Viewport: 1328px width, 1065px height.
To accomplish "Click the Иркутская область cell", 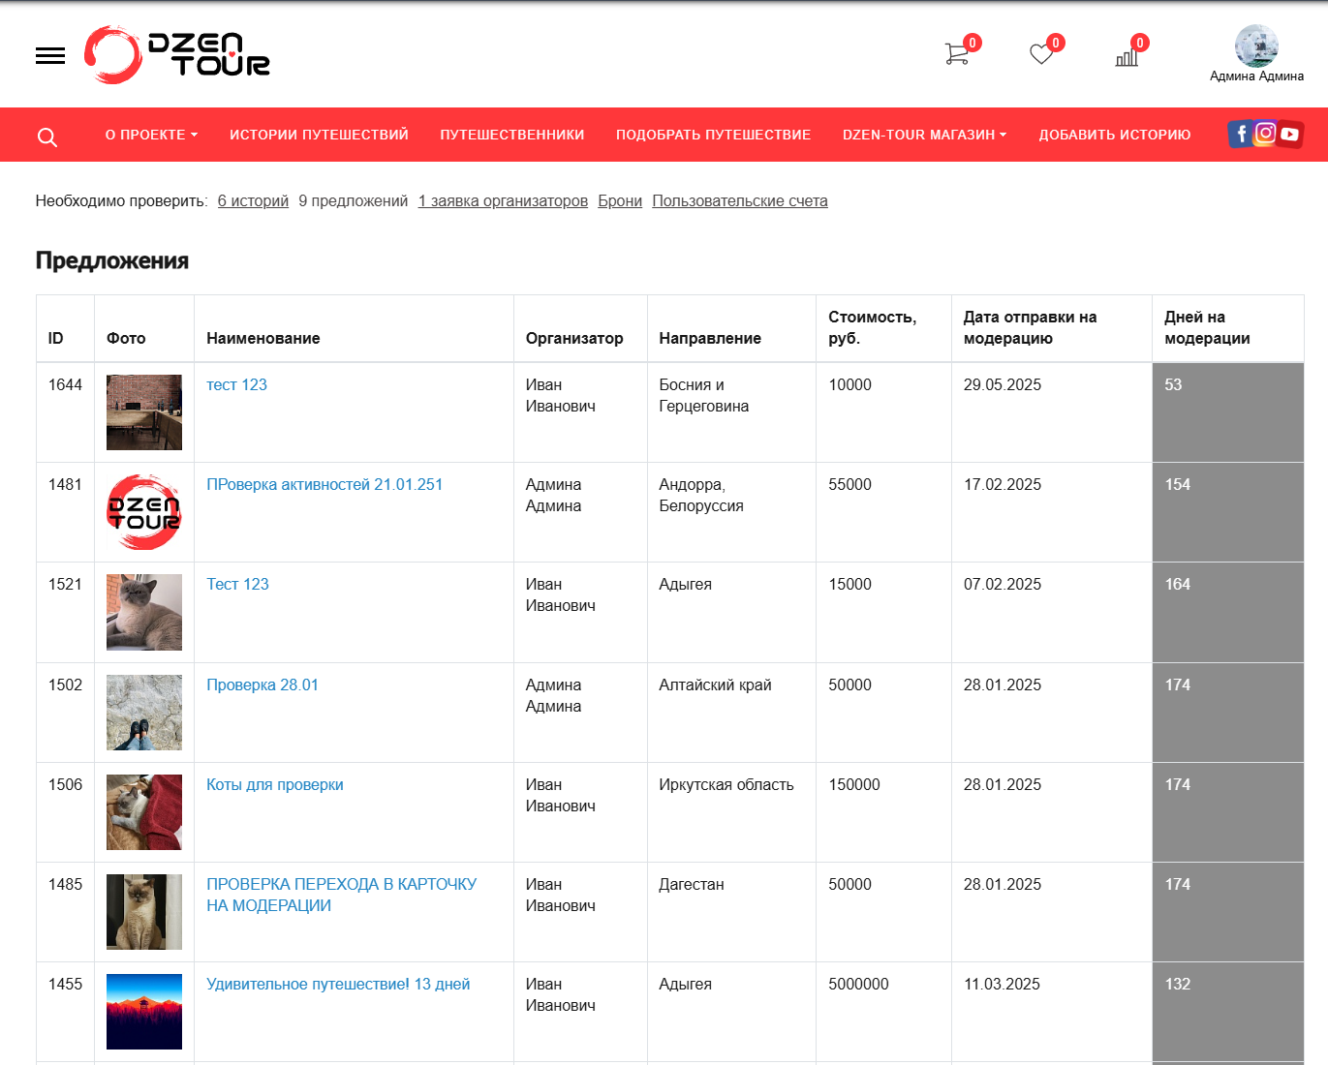I will click(x=731, y=812).
